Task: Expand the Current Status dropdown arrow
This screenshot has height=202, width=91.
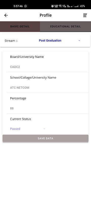Action: tap(44, 129)
